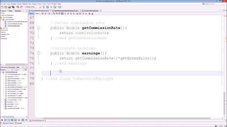Click the Start Macro Recording red icon

(x=83, y=13)
